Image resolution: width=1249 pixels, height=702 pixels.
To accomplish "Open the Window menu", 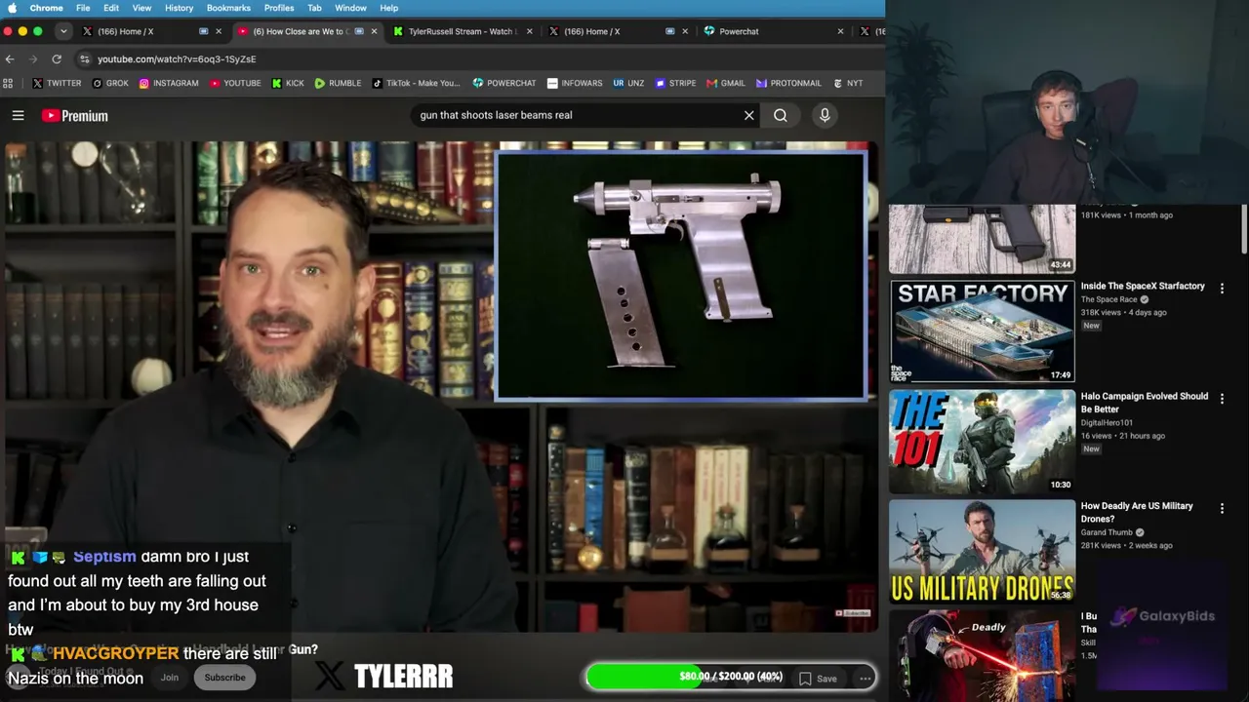I will coord(350,8).
